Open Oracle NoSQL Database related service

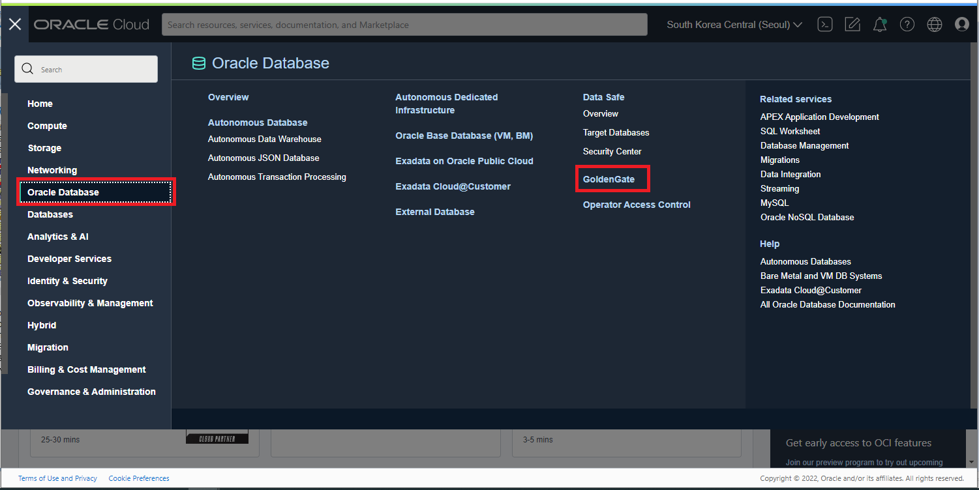tap(807, 217)
